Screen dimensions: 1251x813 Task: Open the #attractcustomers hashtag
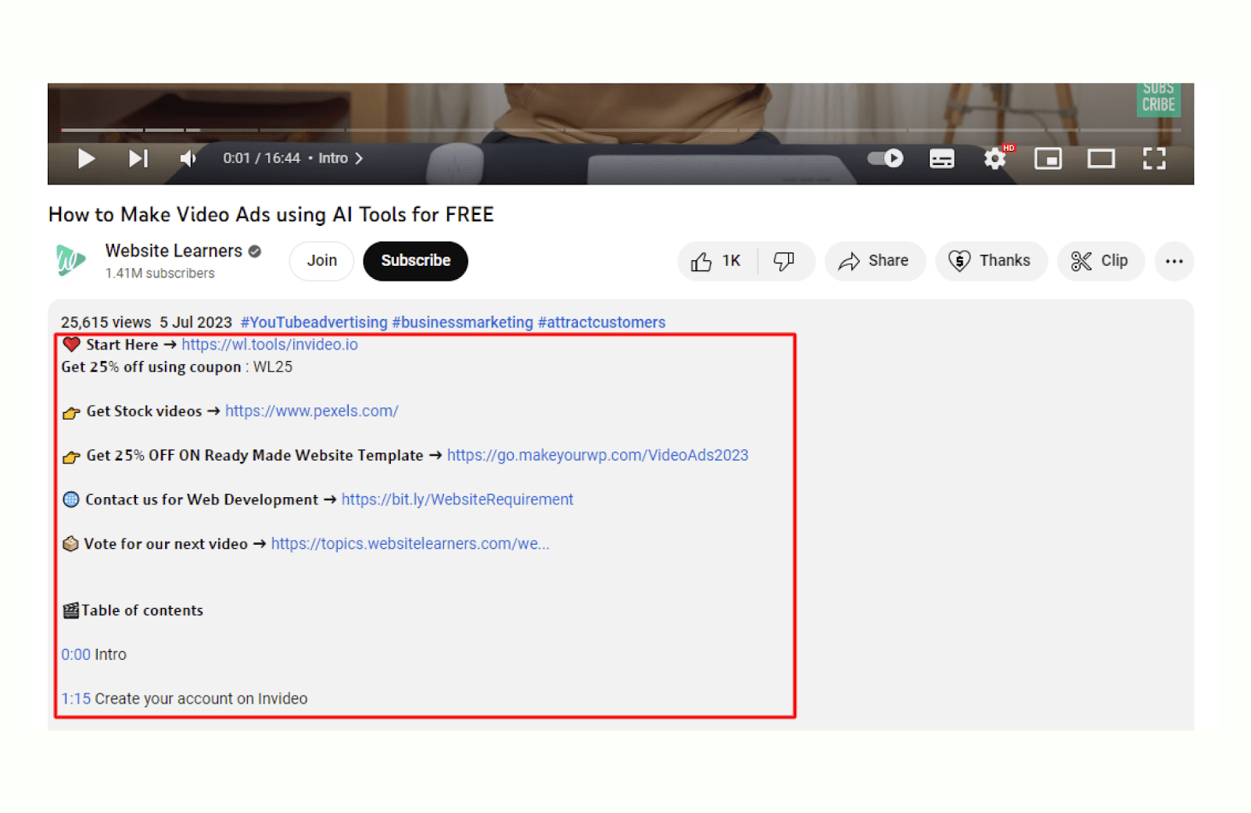602,322
